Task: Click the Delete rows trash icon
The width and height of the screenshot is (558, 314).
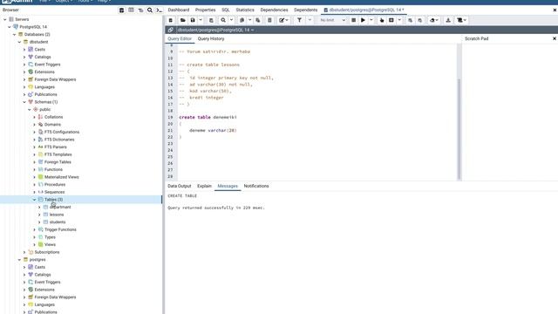Action: [269, 20]
